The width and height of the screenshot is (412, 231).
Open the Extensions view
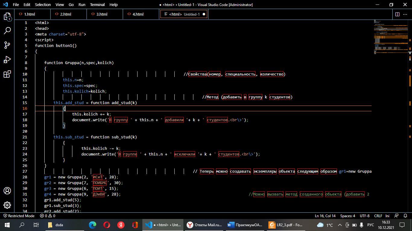coord(7,74)
